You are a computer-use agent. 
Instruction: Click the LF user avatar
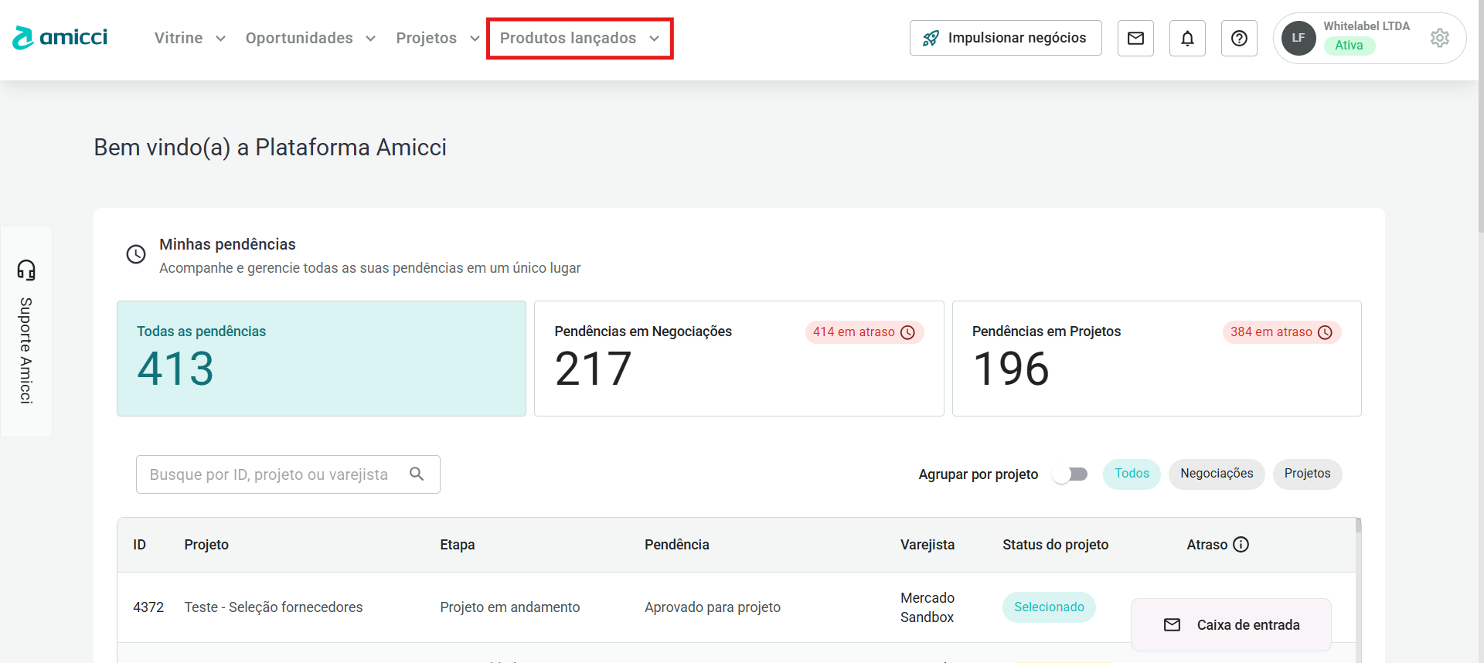(x=1298, y=38)
